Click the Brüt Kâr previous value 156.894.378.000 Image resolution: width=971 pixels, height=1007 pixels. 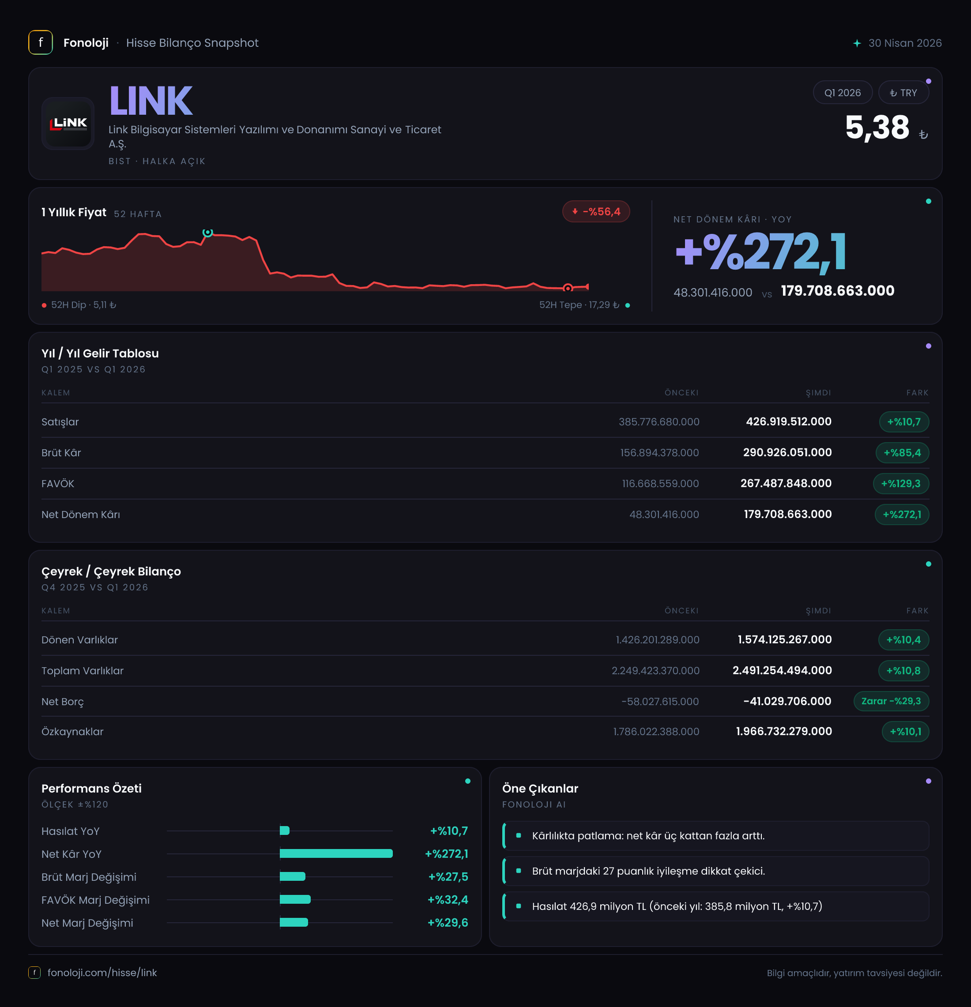pos(659,453)
